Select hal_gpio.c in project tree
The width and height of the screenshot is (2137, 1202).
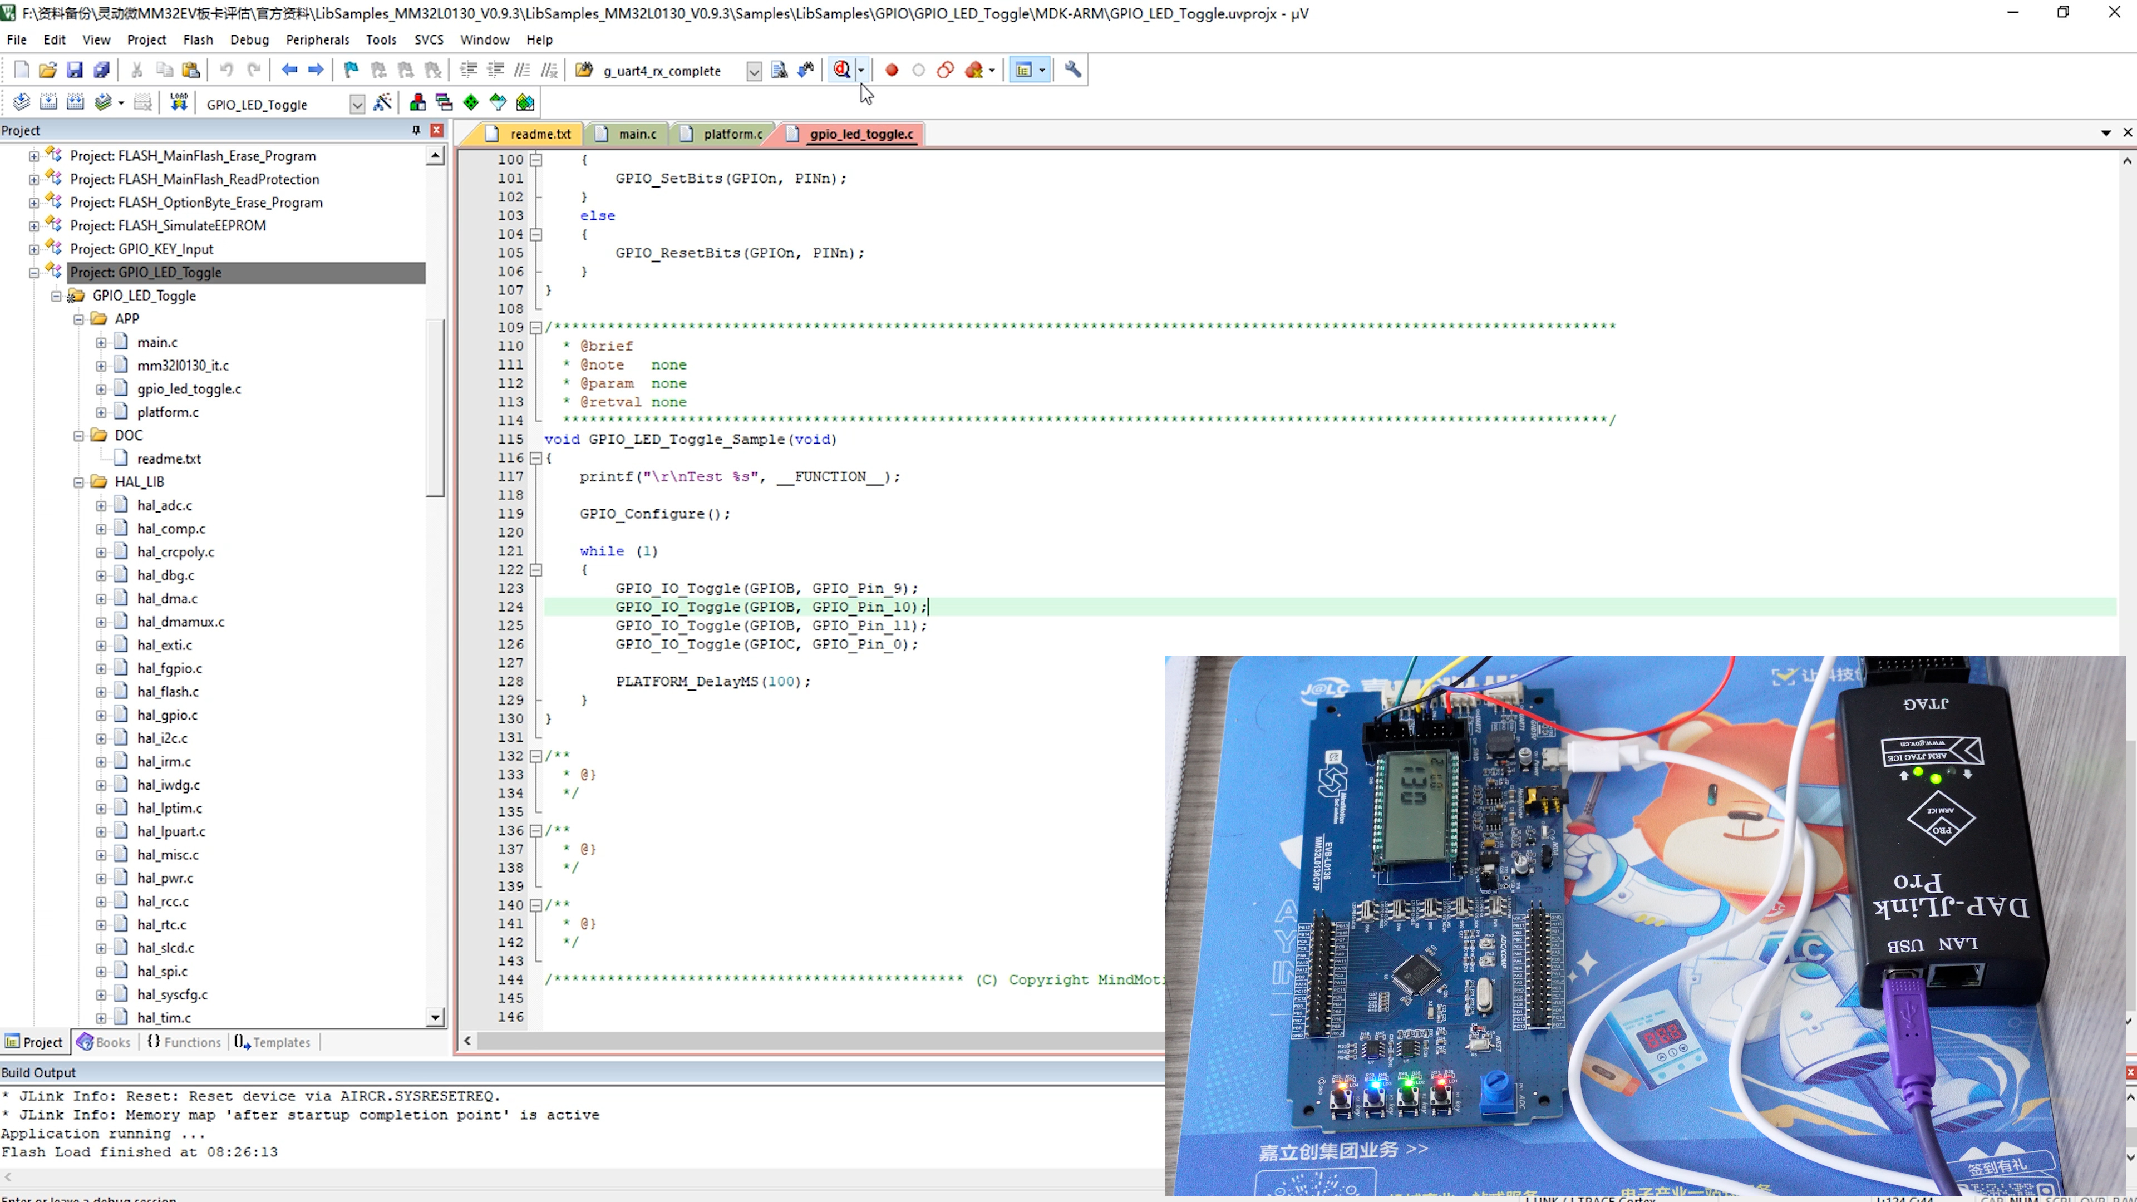pyautogui.click(x=167, y=714)
